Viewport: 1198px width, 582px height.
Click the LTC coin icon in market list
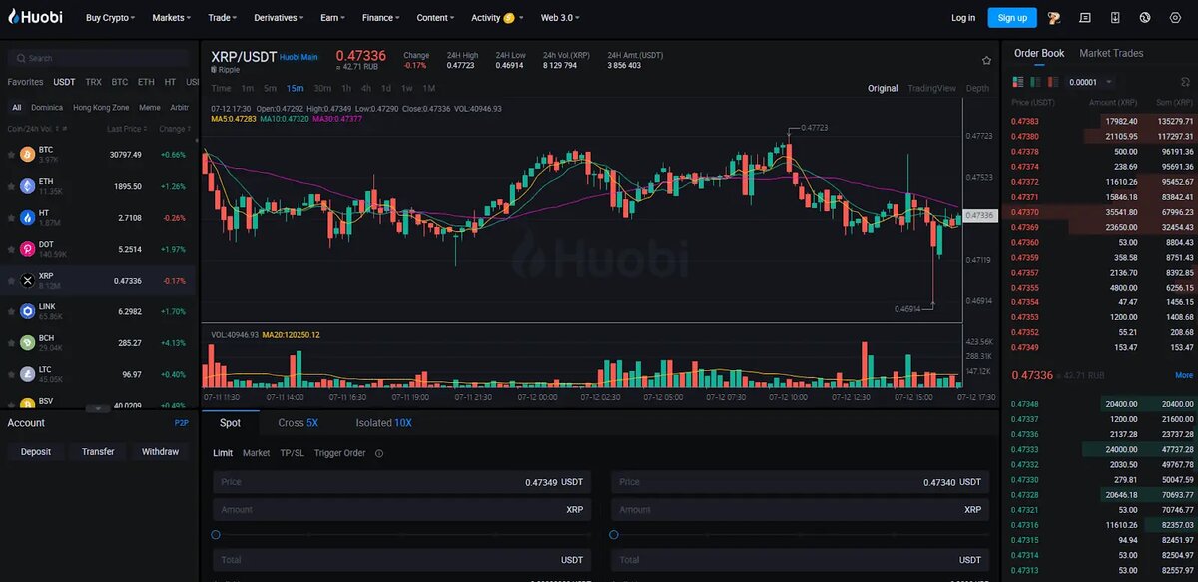click(x=26, y=373)
